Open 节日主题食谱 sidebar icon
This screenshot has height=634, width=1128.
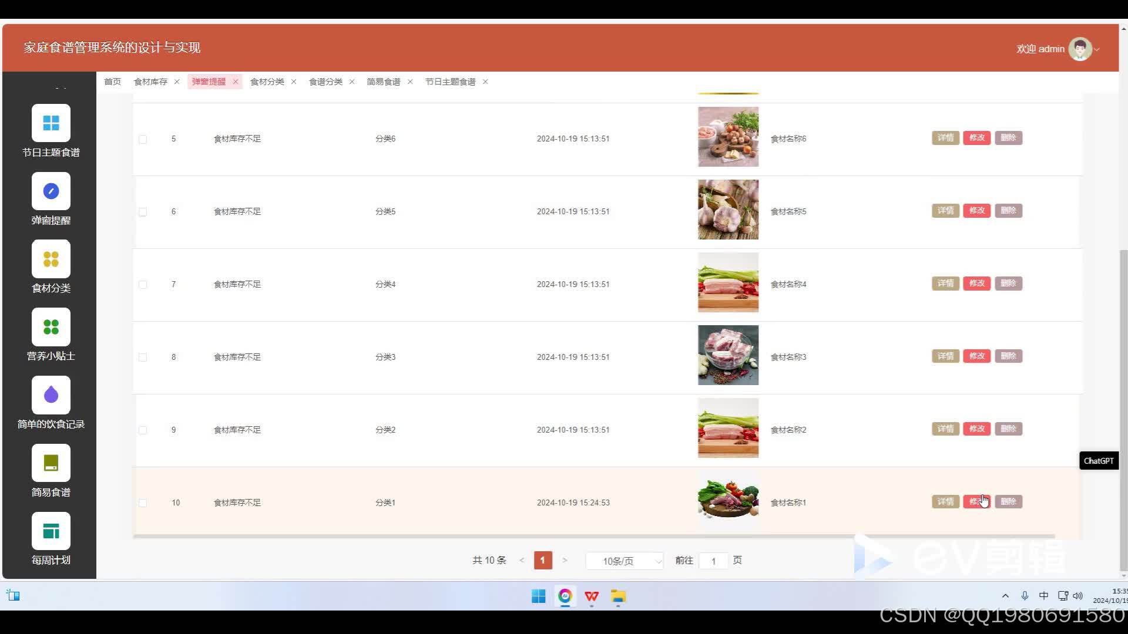click(51, 123)
